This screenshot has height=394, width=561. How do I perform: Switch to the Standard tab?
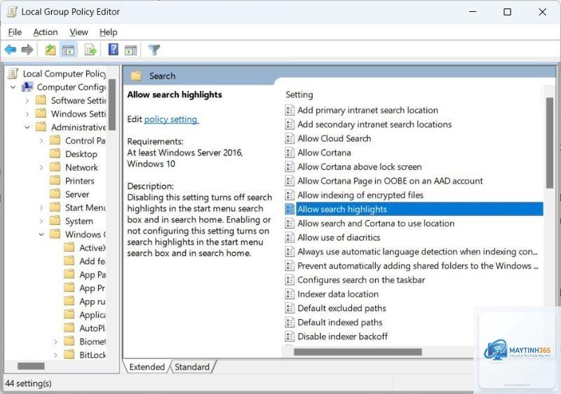click(x=192, y=367)
